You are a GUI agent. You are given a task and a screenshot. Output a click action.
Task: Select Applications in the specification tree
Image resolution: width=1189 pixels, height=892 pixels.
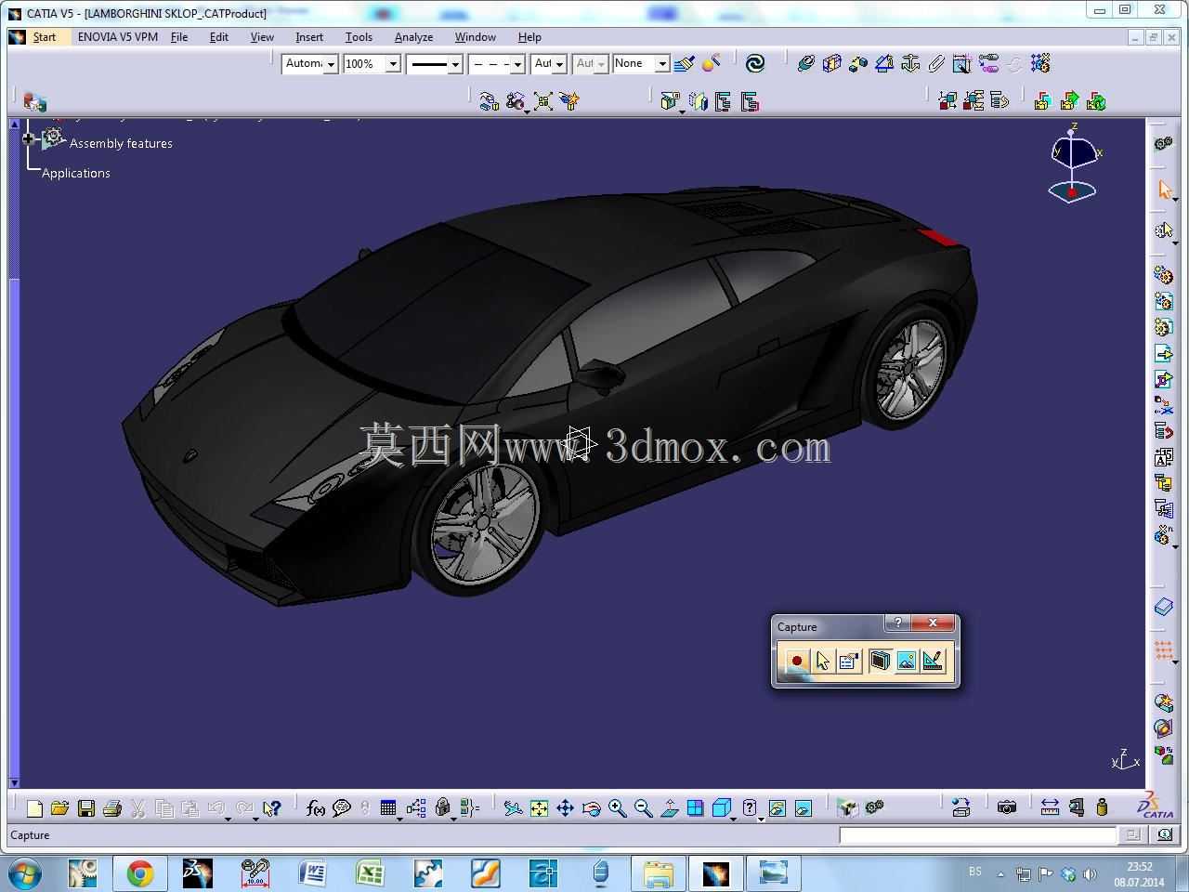click(76, 173)
